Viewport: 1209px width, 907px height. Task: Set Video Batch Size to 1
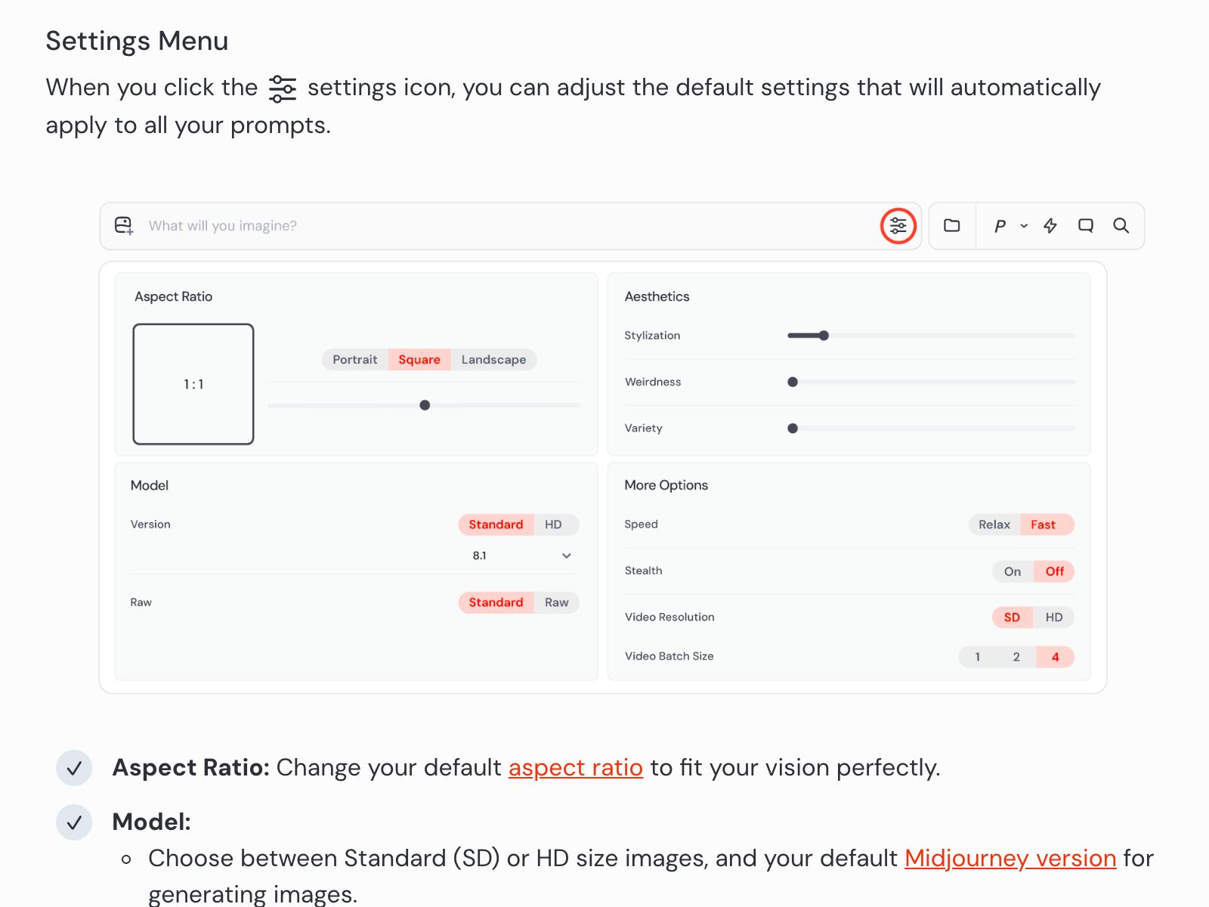click(978, 657)
